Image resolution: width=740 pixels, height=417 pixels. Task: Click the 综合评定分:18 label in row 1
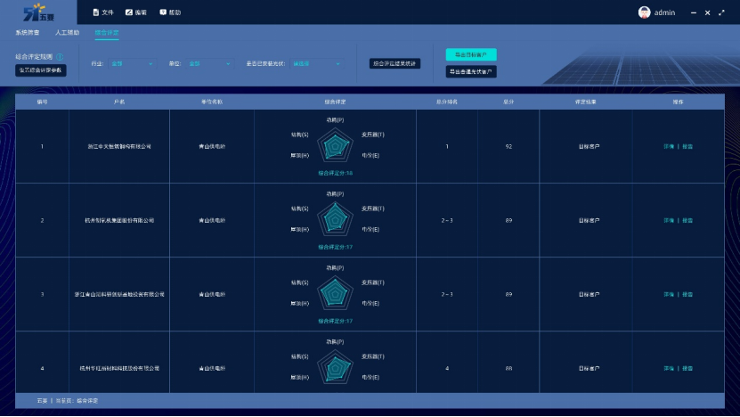point(335,174)
